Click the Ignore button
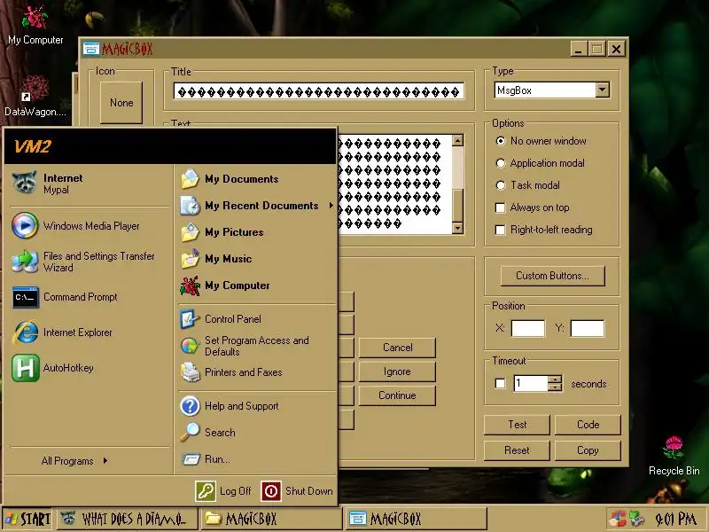The image size is (709, 532). (397, 372)
